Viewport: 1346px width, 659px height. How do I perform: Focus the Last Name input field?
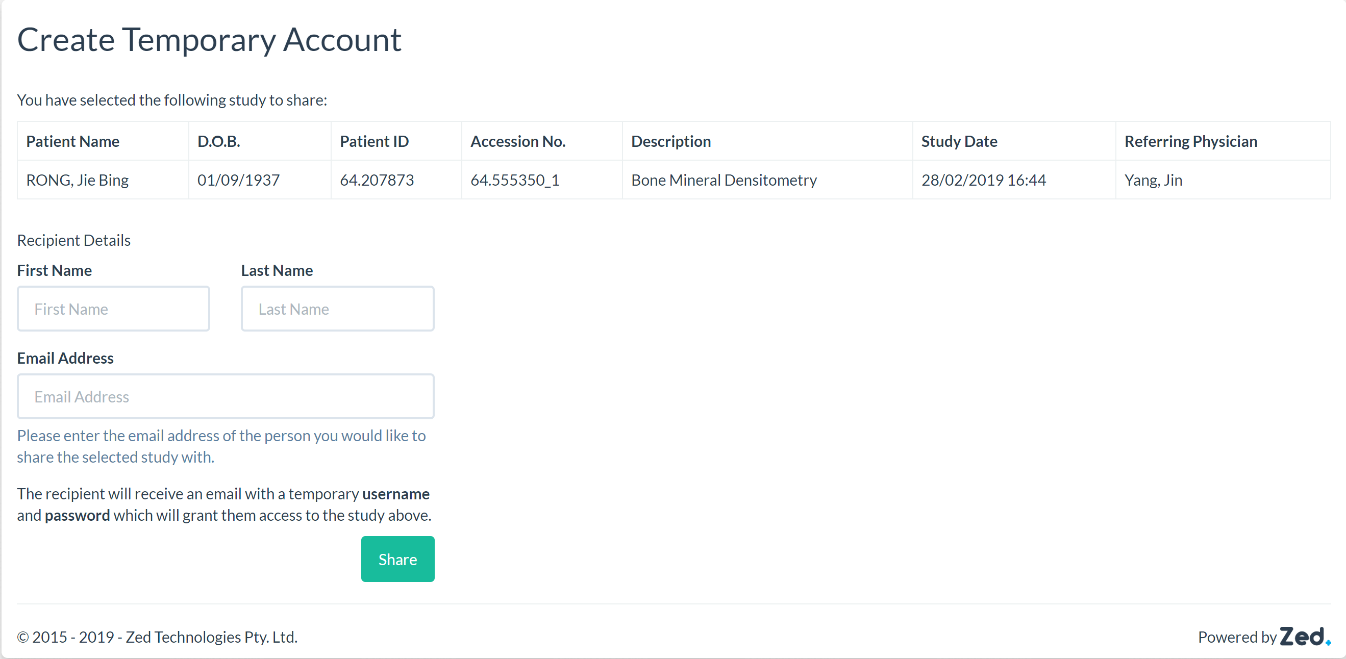click(x=337, y=309)
